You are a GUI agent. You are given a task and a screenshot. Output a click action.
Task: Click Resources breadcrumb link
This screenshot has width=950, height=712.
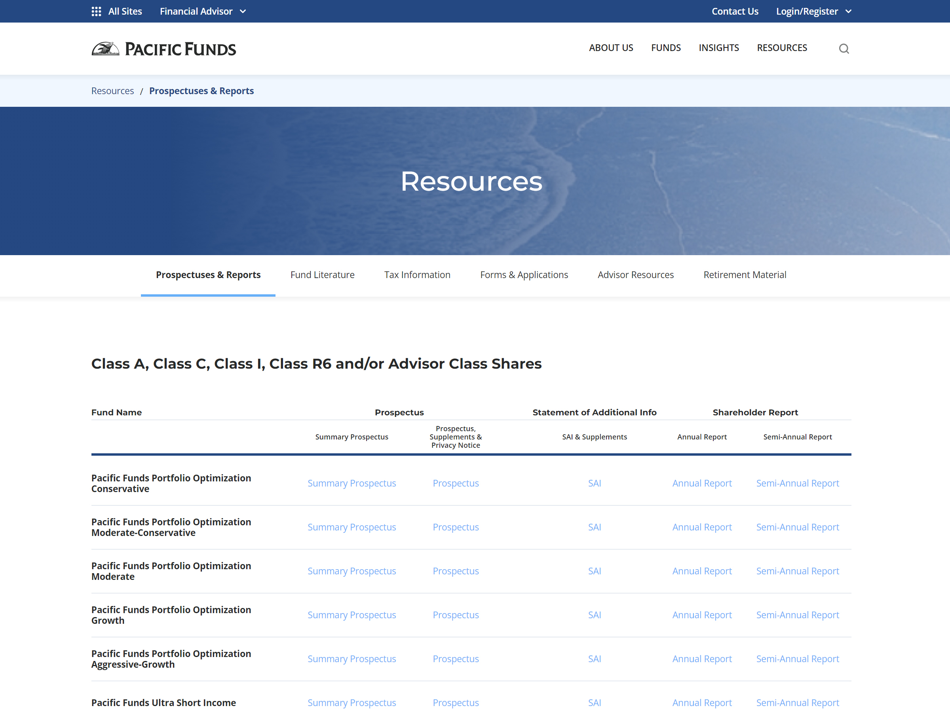(112, 91)
